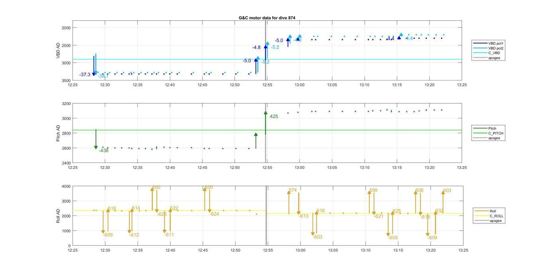Select the '3200' tick on the Pitch AD axis
The width and height of the screenshot is (558, 276).
66,104
